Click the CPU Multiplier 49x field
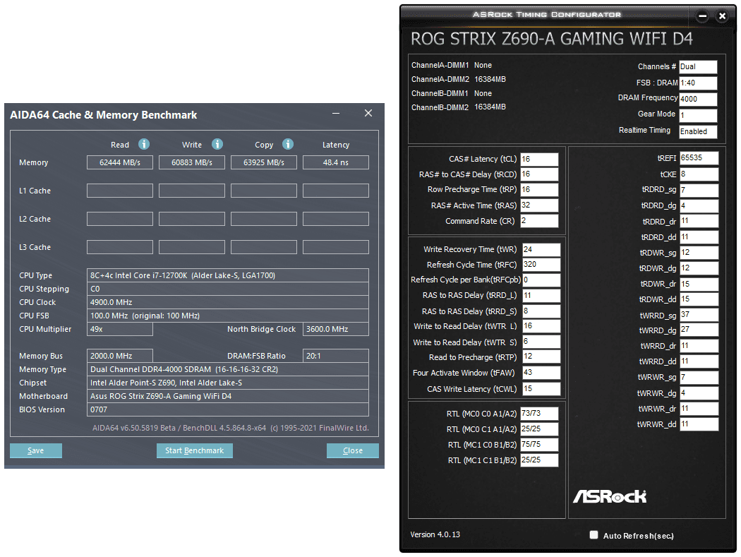The width and height of the screenshot is (741, 557). point(120,329)
